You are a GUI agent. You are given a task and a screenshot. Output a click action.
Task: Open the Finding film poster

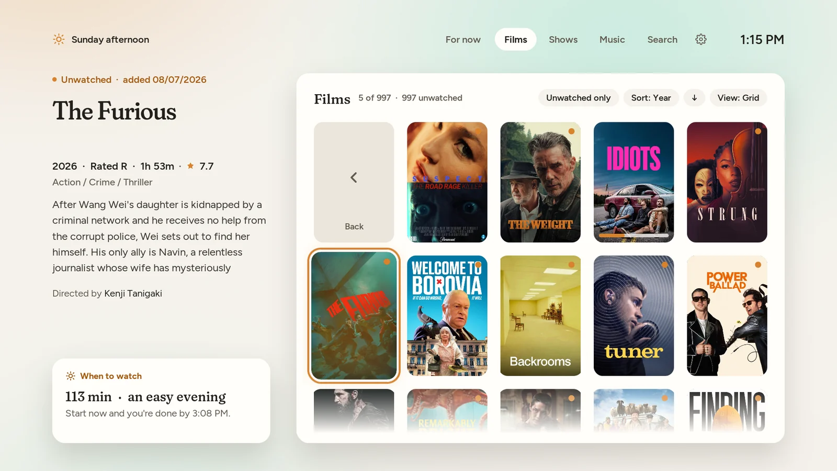[727, 411]
